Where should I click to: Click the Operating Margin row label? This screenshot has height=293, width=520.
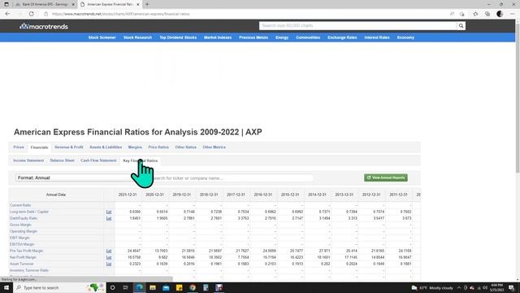[x=24, y=231]
